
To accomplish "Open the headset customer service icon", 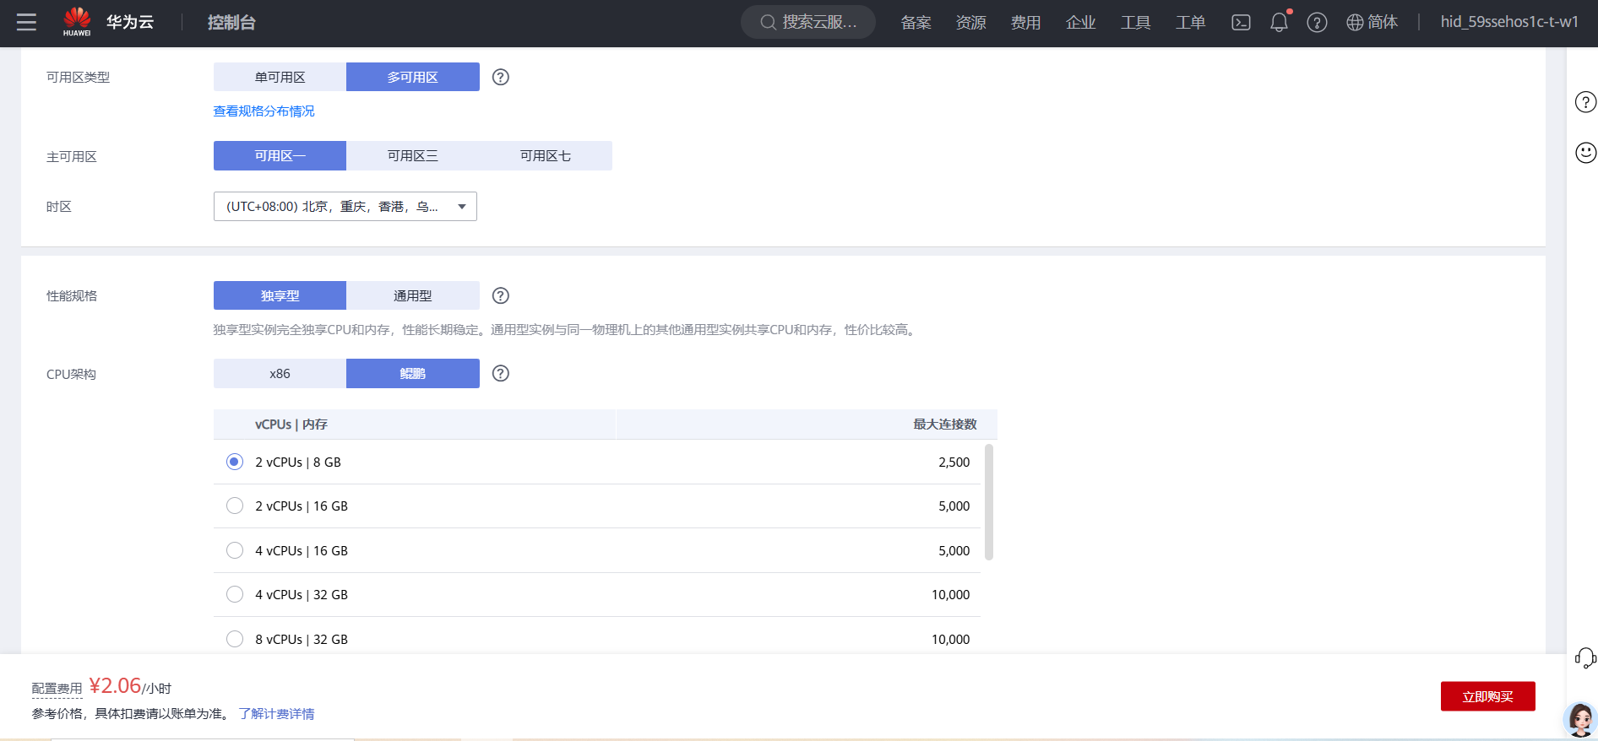I will pyautogui.click(x=1585, y=657).
